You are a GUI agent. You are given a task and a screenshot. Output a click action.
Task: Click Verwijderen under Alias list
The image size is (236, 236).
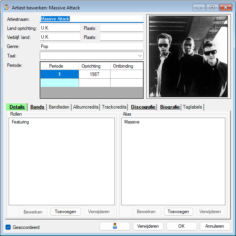[210, 212]
